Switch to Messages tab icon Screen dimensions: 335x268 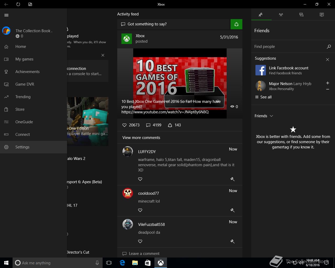(301, 15)
